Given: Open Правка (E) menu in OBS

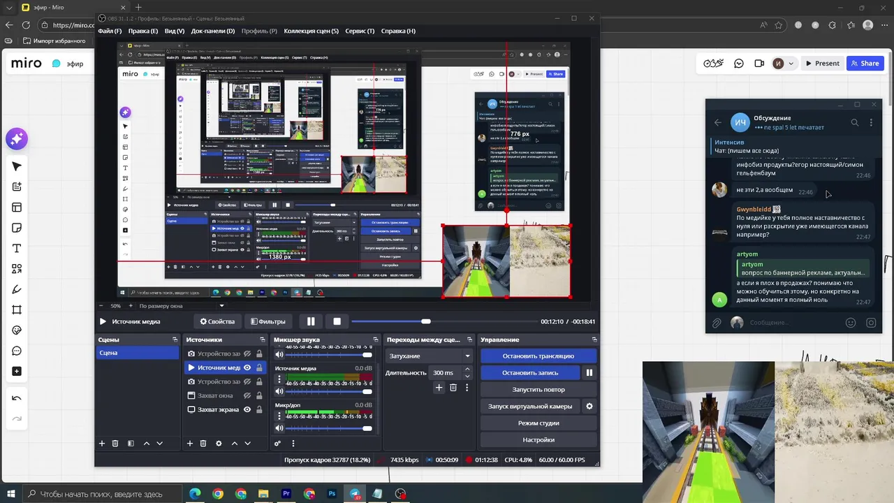Looking at the screenshot, I should point(143,31).
